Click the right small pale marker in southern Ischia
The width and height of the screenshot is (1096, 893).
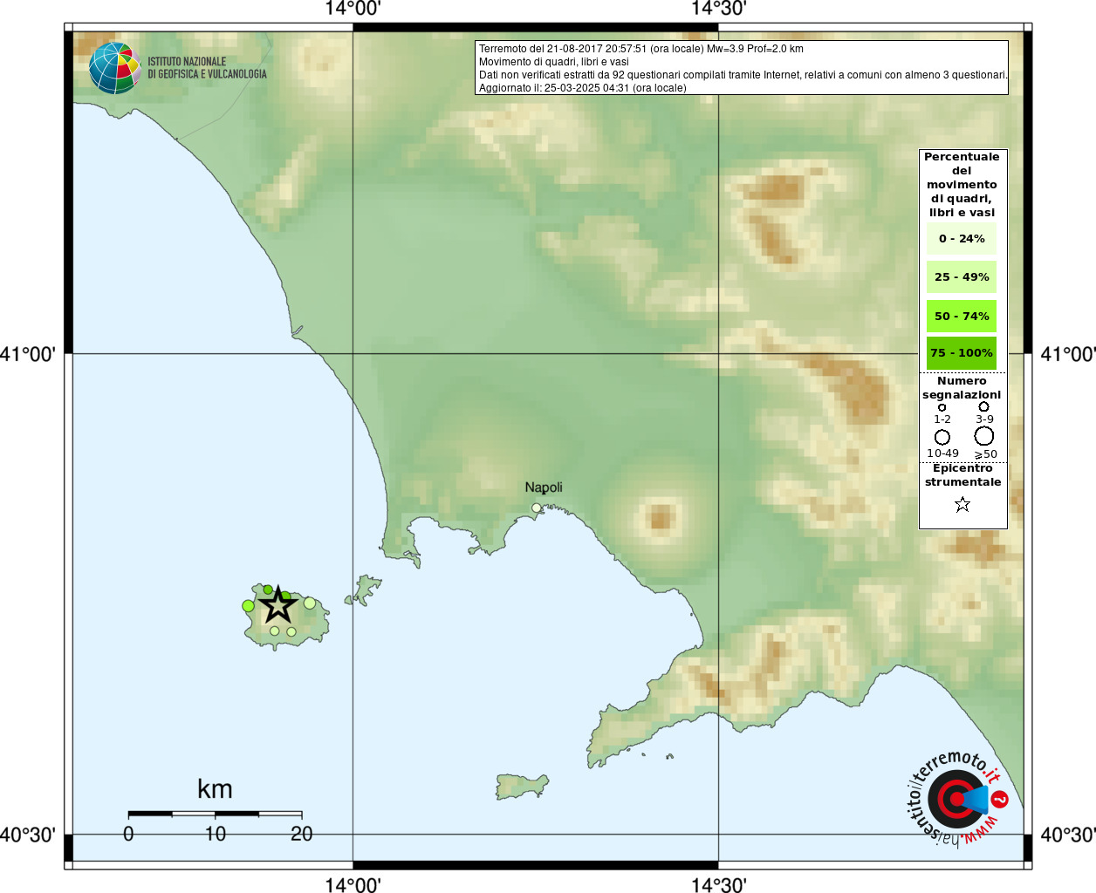291,631
